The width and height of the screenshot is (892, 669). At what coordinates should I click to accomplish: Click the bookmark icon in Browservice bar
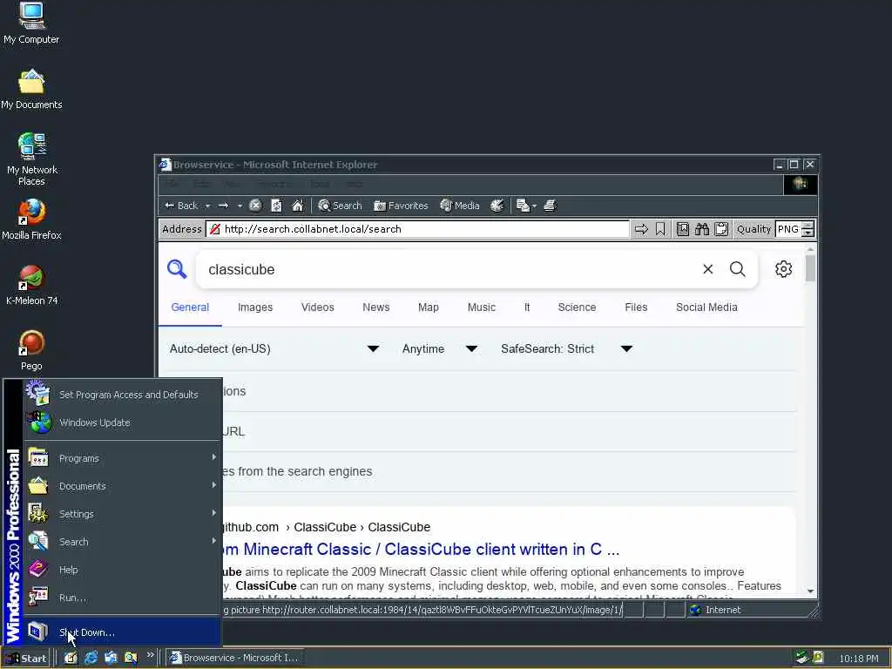coord(660,229)
